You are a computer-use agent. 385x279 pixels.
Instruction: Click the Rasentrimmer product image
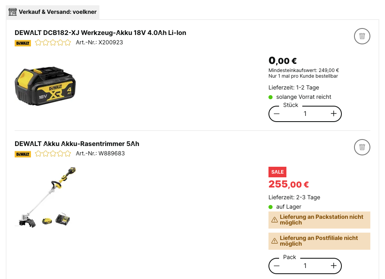(45, 197)
